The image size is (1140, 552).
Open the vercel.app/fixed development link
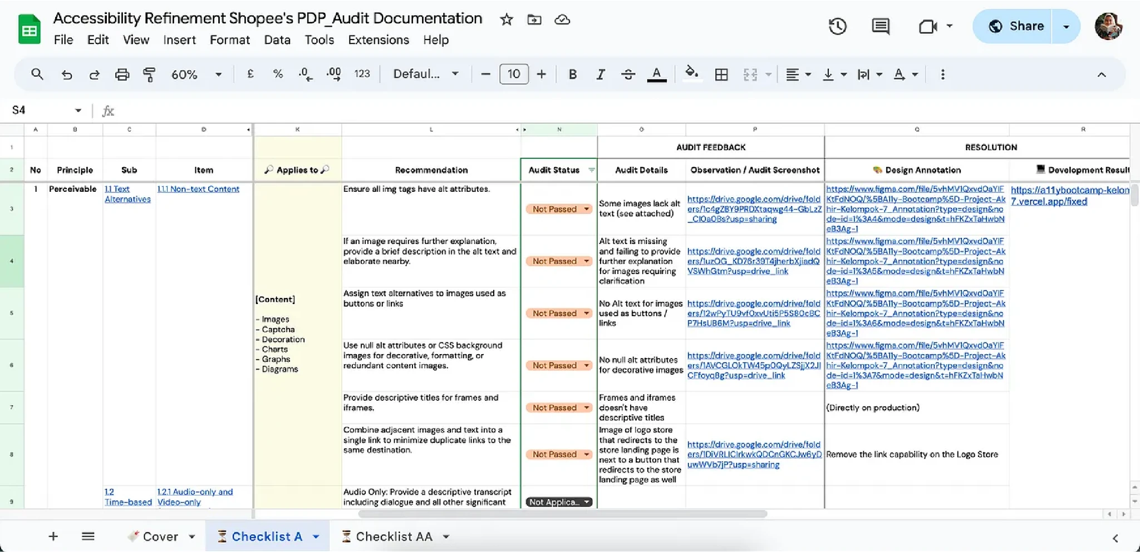[1070, 196]
